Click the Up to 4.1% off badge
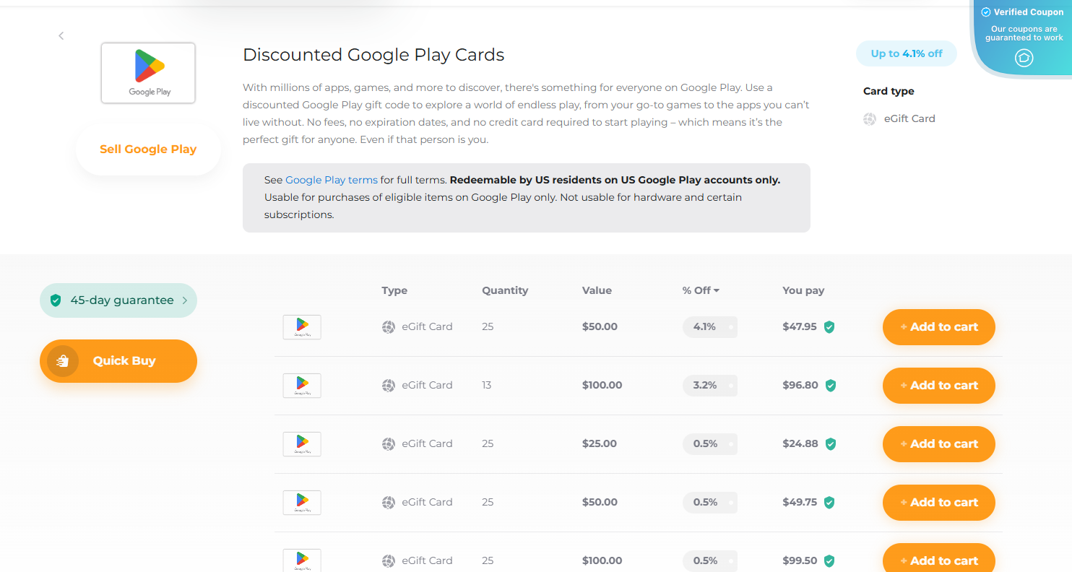 [x=907, y=53]
